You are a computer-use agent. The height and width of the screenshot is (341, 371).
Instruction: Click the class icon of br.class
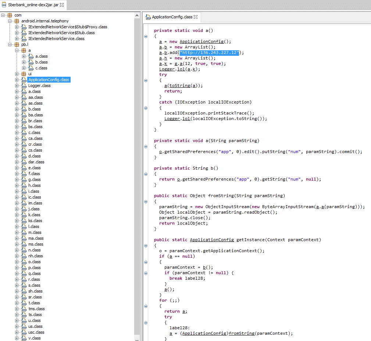click(x=24, y=121)
